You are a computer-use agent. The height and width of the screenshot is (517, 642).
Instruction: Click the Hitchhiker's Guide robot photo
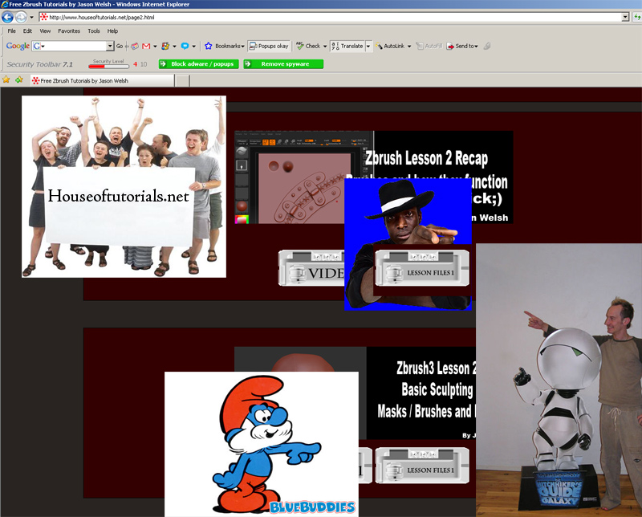point(559,381)
